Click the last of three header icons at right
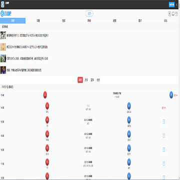 click(176, 13)
